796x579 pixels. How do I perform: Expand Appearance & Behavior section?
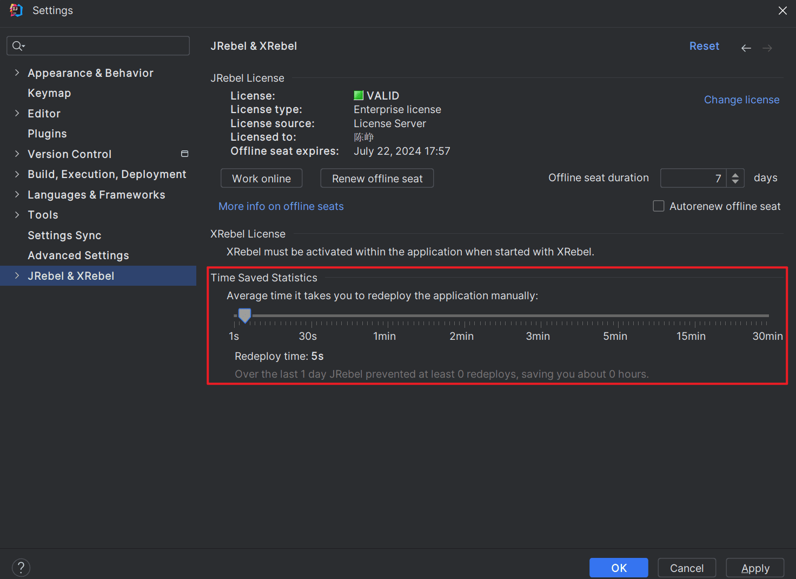[x=17, y=73]
